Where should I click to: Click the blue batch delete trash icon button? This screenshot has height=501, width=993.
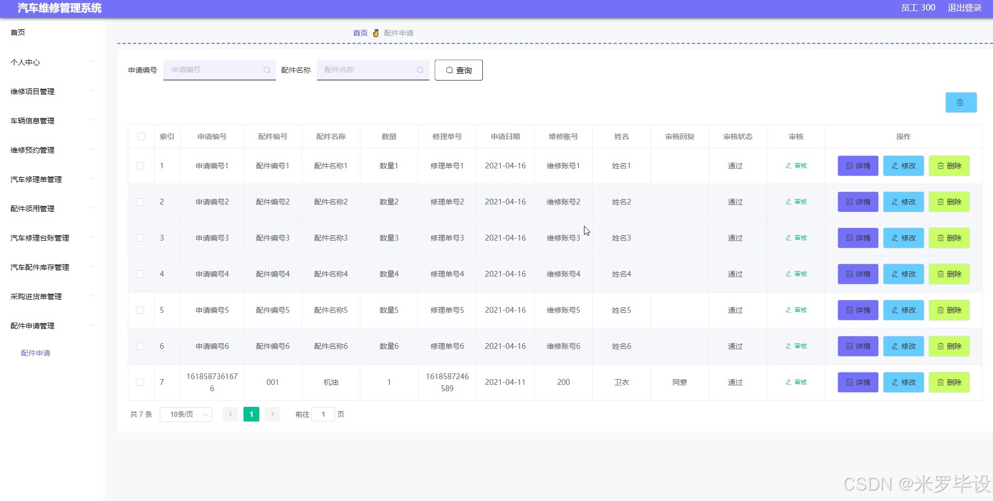pyautogui.click(x=961, y=103)
